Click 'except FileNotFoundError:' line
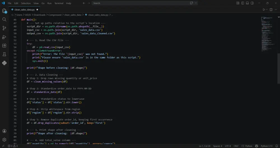Viewport: 280px width, 148px height. 44,51
